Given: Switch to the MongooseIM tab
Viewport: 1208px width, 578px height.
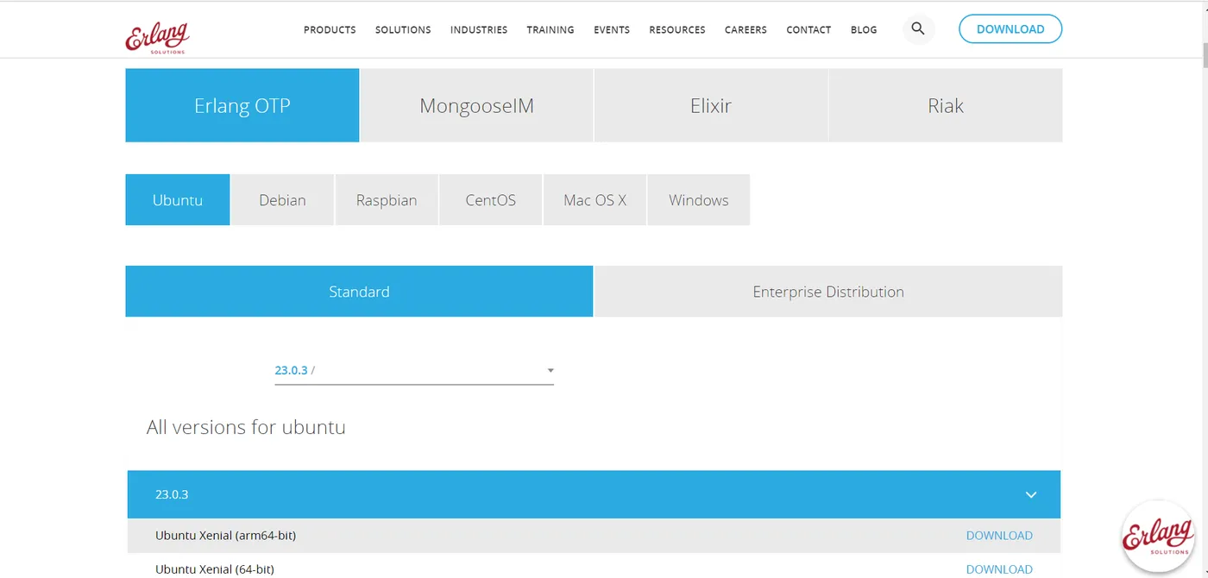Looking at the screenshot, I should pyautogui.click(x=476, y=105).
